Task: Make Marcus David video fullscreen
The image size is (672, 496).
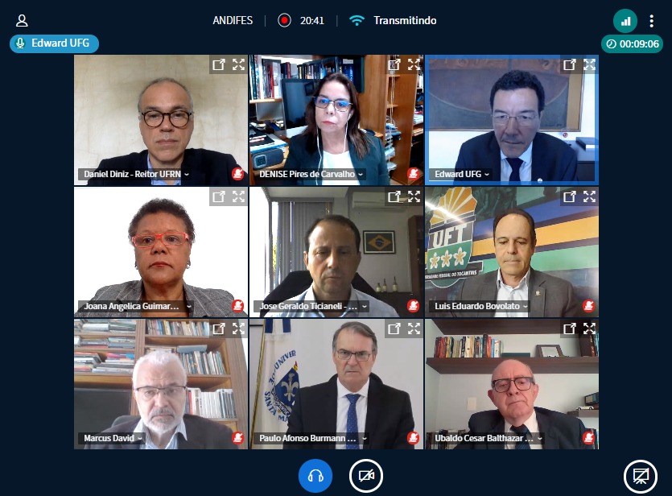Action: 238,329
